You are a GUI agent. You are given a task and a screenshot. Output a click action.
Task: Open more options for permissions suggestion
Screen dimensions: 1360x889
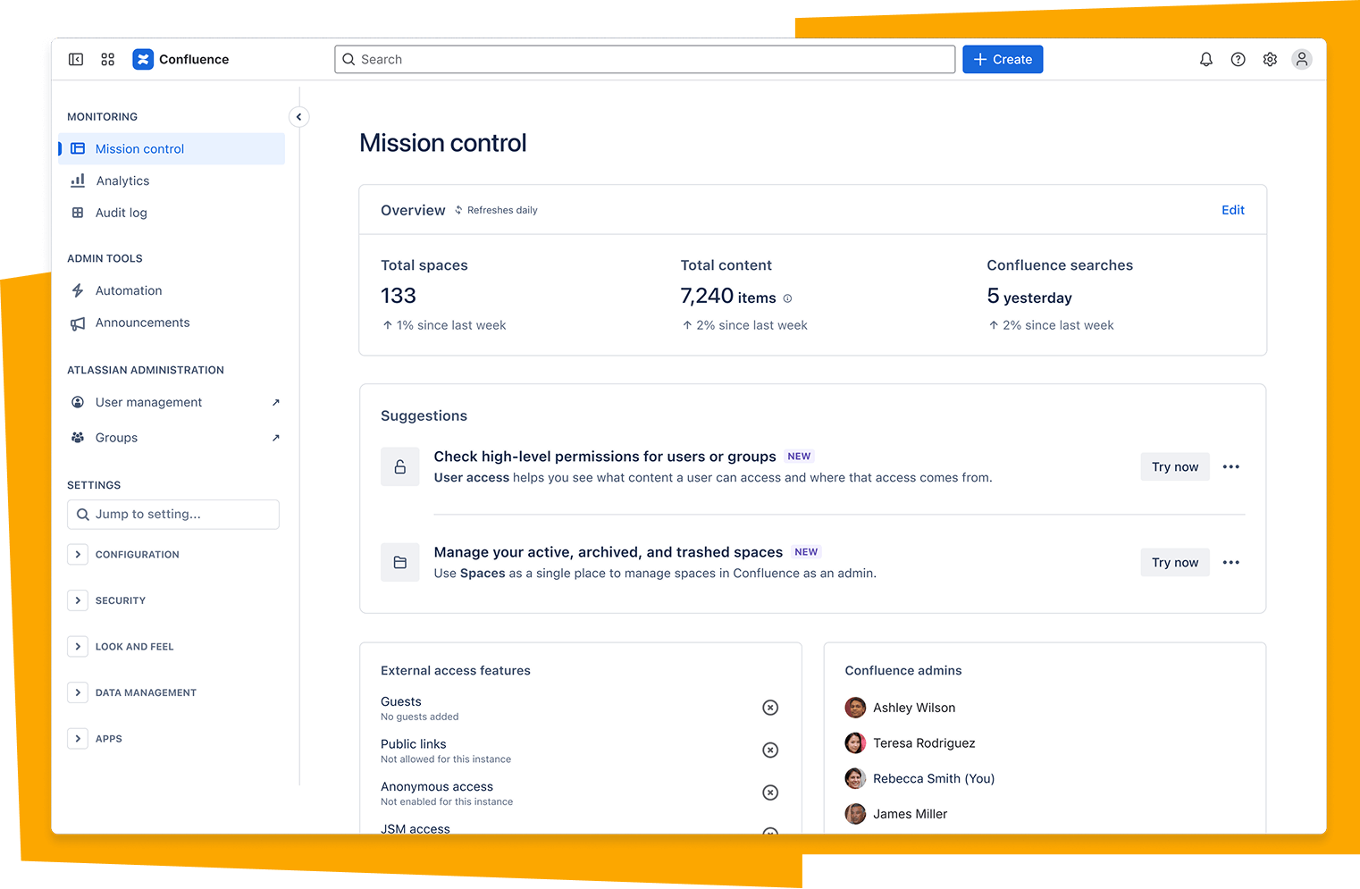pyautogui.click(x=1230, y=467)
